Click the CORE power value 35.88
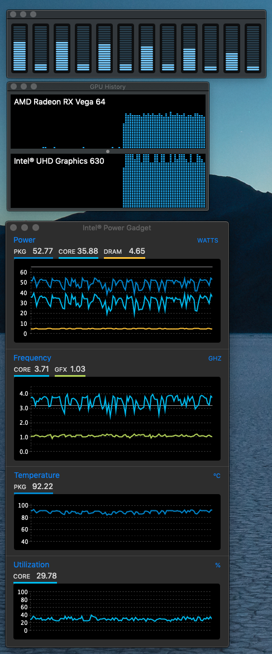The height and width of the screenshot is (654, 272). point(88,251)
